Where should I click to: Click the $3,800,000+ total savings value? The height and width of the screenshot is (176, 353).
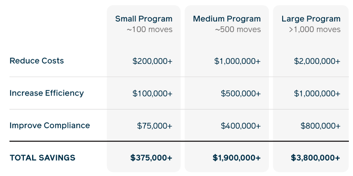coord(316,157)
